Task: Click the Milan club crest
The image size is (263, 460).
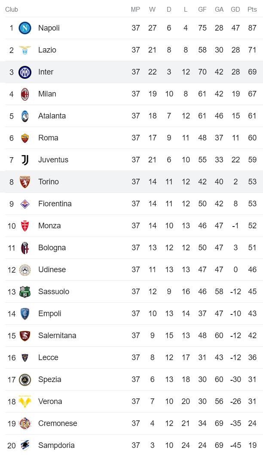Action: [25, 94]
